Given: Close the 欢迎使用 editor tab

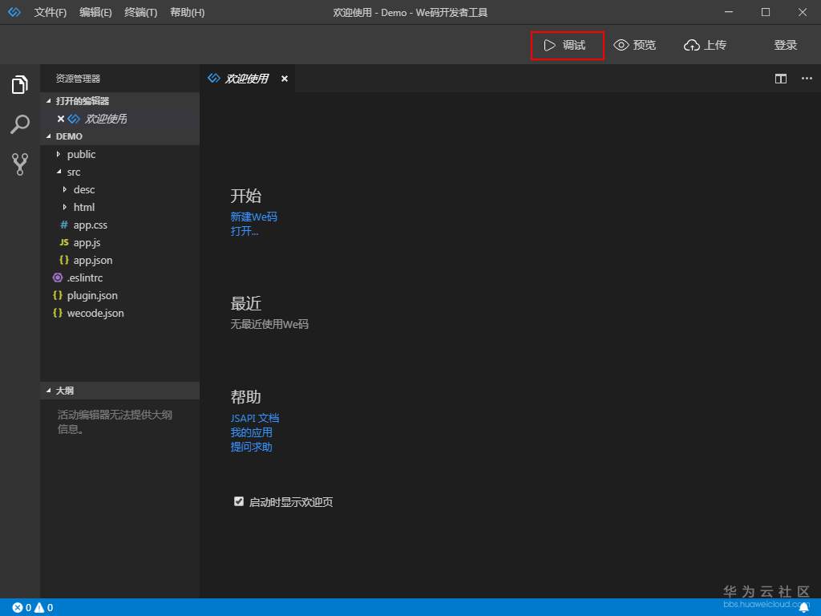Looking at the screenshot, I should (x=285, y=79).
